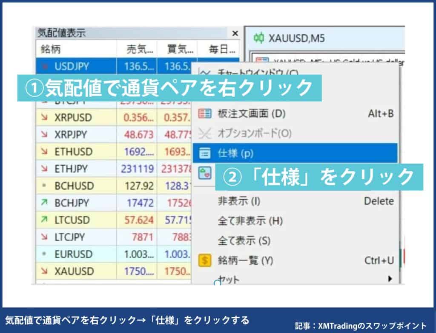Click the dollar-sign 銘柄一覧 icon
The image size is (436, 333).
[x=205, y=260]
